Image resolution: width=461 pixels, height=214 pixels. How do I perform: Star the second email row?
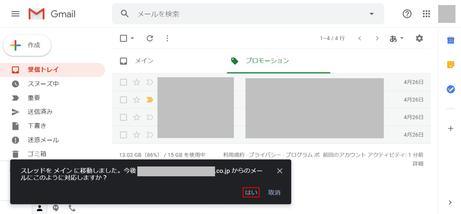pyautogui.click(x=137, y=100)
